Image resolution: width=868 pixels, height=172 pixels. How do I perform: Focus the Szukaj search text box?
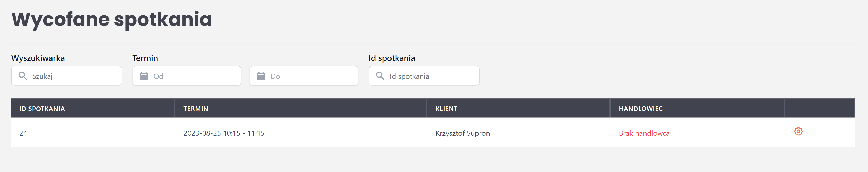click(74, 76)
